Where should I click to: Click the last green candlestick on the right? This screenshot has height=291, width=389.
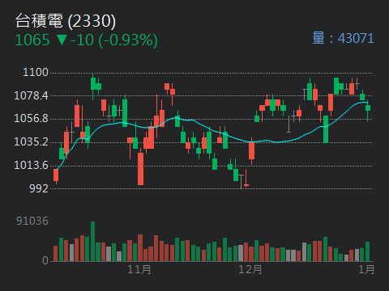coord(368,111)
